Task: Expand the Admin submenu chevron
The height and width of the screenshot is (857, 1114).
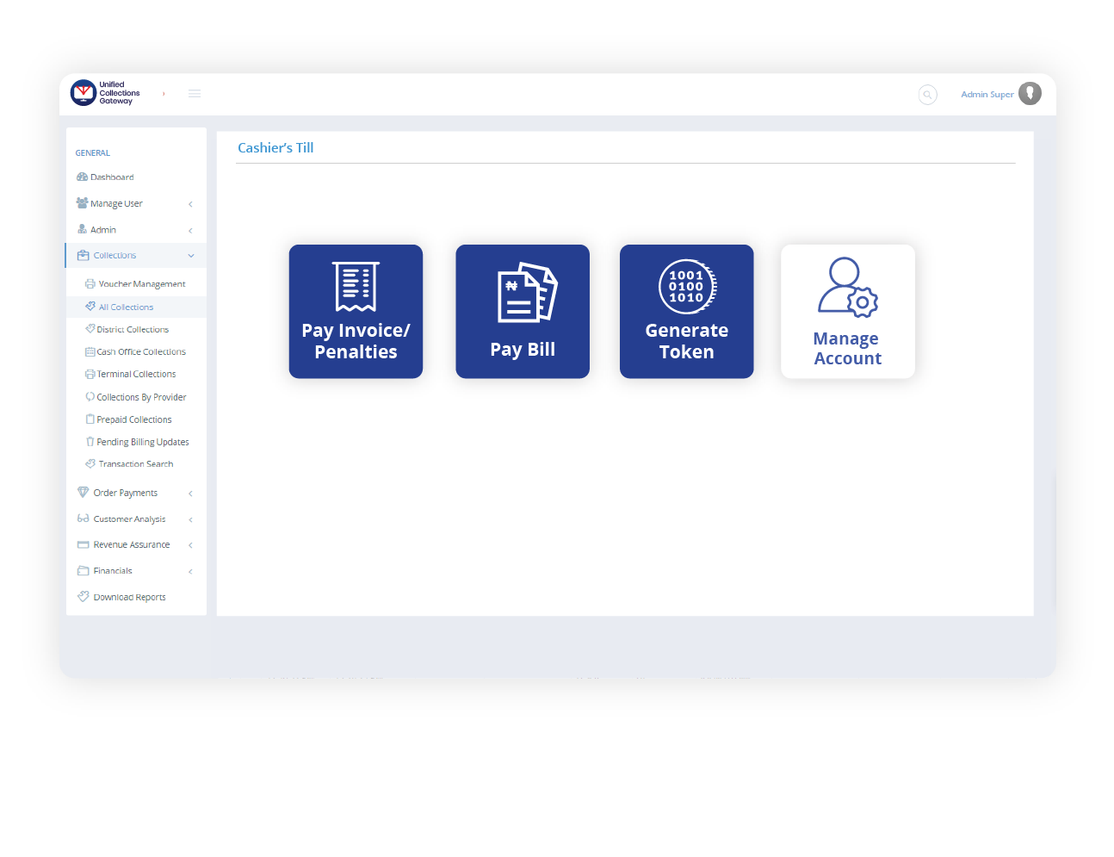Action: coord(190,231)
